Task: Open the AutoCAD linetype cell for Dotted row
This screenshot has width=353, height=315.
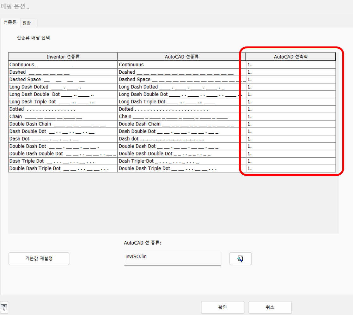Action: (x=180, y=109)
